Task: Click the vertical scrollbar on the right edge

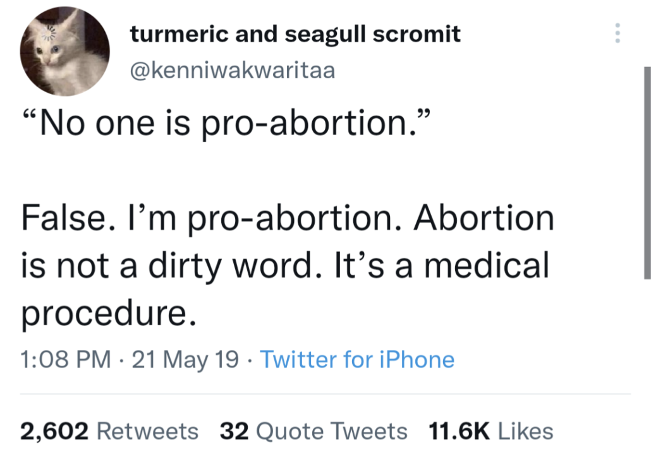Action: tap(647, 172)
